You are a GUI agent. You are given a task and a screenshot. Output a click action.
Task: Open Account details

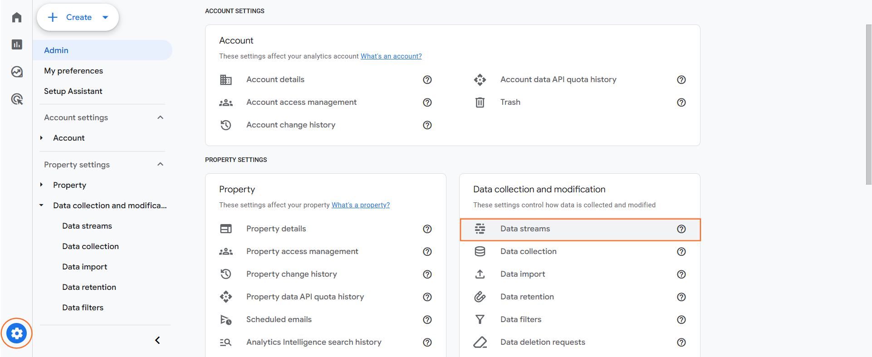[275, 79]
